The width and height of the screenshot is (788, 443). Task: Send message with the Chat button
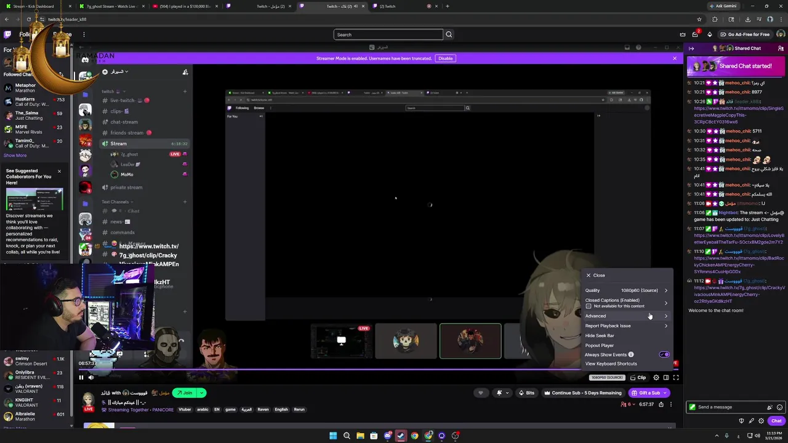click(x=776, y=421)
